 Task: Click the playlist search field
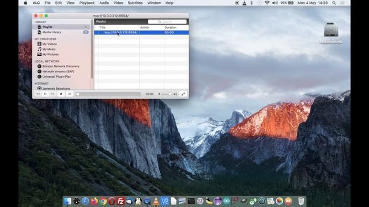(x=167, y=22)
